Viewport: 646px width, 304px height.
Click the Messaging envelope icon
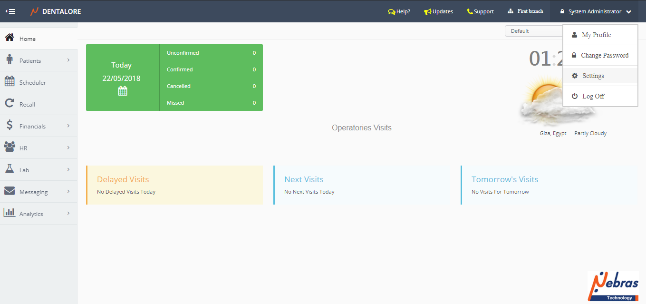(10, 191)
